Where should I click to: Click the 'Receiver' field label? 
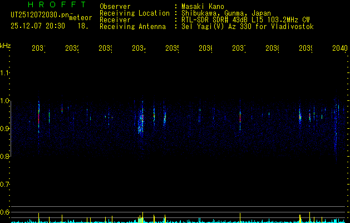[x=115, y=20]
